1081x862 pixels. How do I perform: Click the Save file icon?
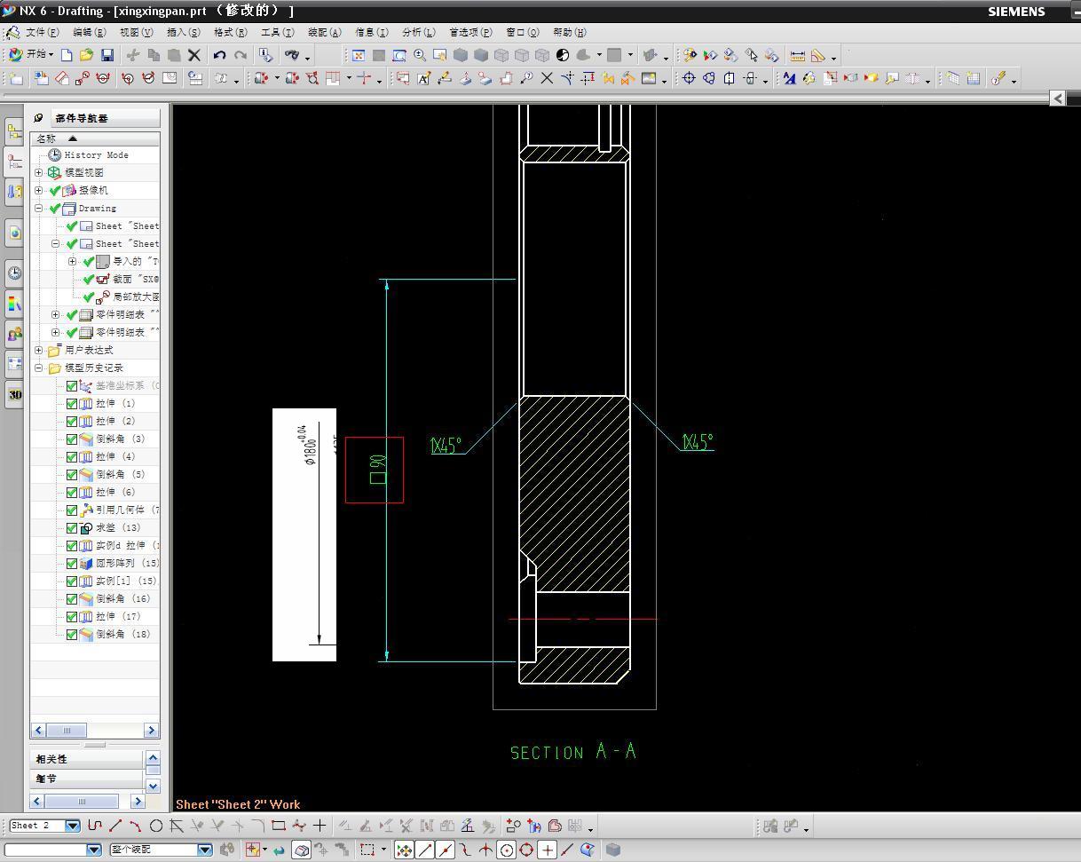tap(107, 55)
